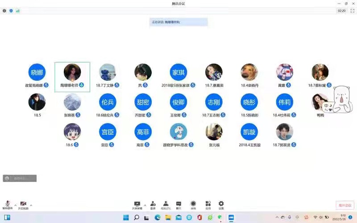
Task: Click the chat message input box
Action: pyautogui.click(x=20, y=178)
